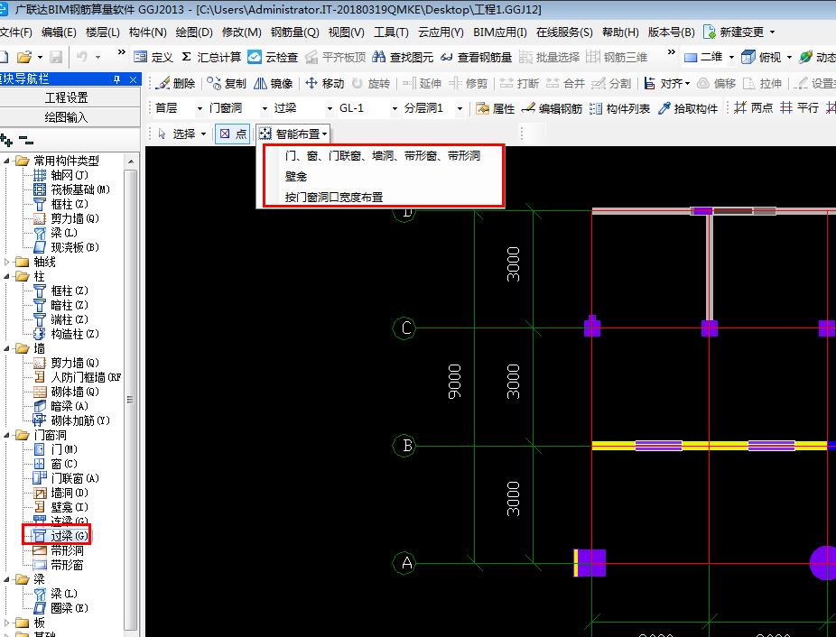This screenshot has height=637, width=836.
Task: Click the 复制 copy tool
Action: [227, 83]
